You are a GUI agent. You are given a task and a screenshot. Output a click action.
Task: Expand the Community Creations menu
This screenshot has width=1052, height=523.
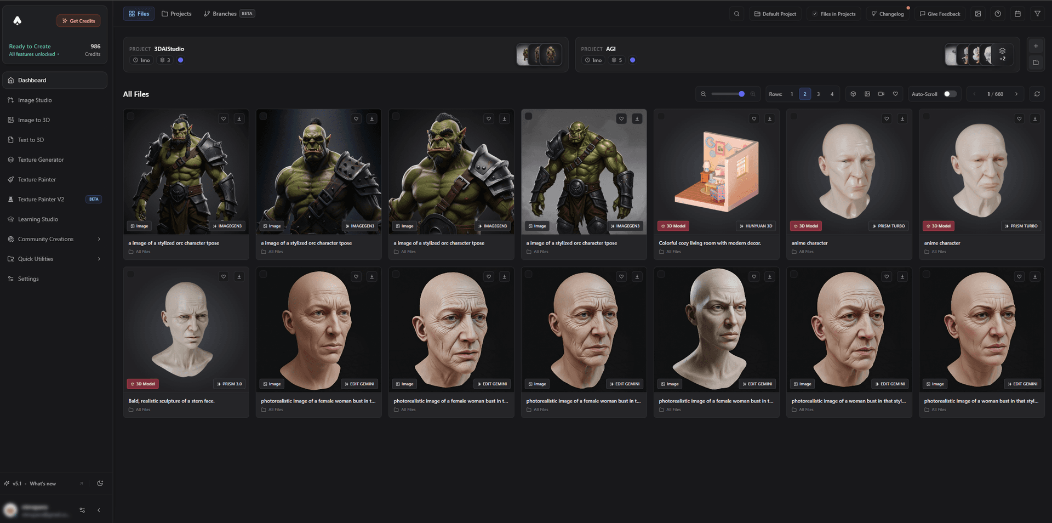46,239
